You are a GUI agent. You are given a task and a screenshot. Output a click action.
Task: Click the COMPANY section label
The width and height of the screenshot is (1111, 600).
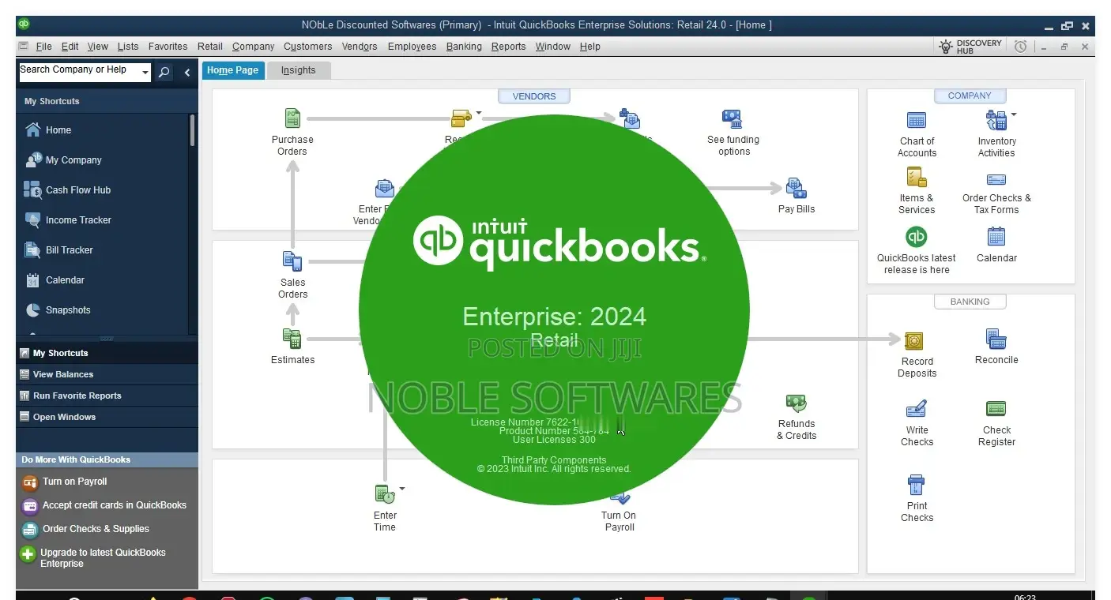pos(970,96)
